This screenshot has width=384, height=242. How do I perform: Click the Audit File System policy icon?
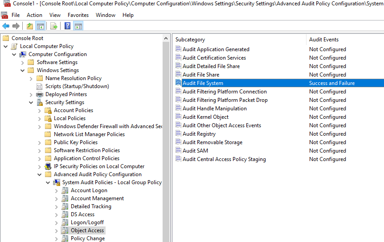click(178, 83)
